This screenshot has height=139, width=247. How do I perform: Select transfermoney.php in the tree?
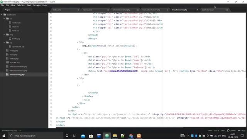(17, 75)
